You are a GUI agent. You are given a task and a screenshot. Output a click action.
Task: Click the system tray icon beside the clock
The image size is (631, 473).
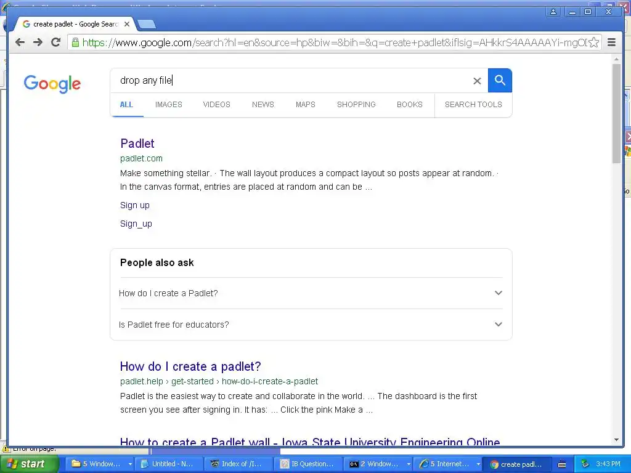585,464
